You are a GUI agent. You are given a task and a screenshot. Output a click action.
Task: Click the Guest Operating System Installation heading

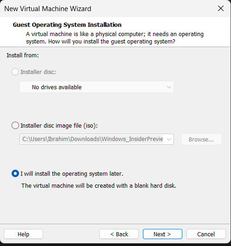pos(67,25)
